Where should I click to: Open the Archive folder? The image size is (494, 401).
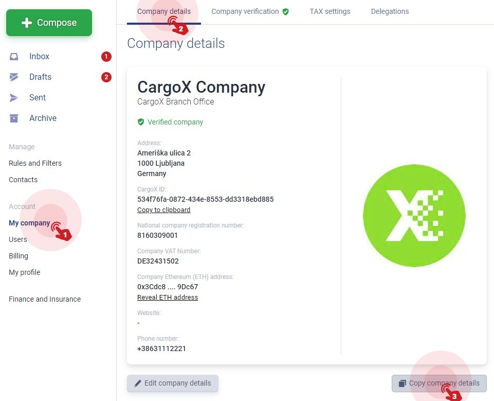pos(43,118)
